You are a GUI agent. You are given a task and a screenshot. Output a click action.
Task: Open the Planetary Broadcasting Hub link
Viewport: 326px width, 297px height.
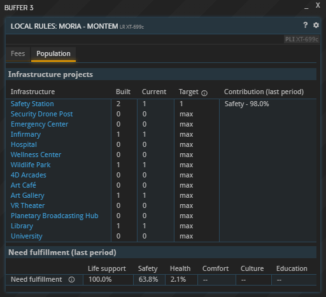pos(55,216)
